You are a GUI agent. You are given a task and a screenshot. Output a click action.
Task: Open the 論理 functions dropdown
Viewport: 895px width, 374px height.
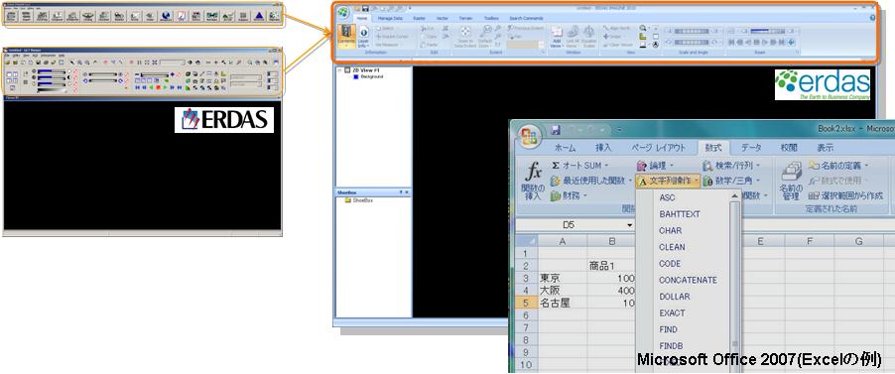coord(655,166)
